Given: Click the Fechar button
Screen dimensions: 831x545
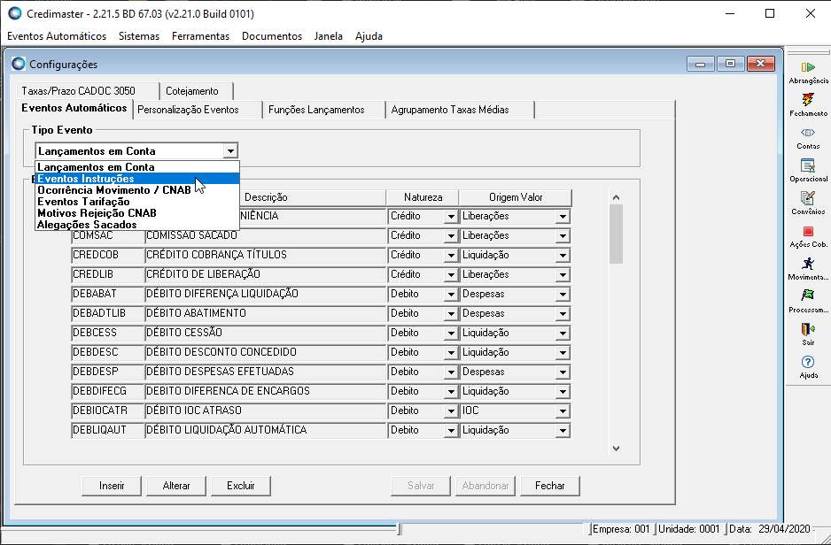Looking at the screenshot, I should [x=550, y=486].
